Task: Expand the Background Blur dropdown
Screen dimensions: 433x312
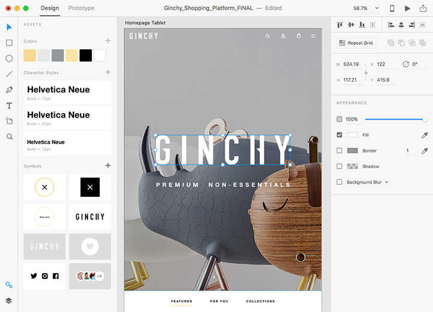Action: 386,182
